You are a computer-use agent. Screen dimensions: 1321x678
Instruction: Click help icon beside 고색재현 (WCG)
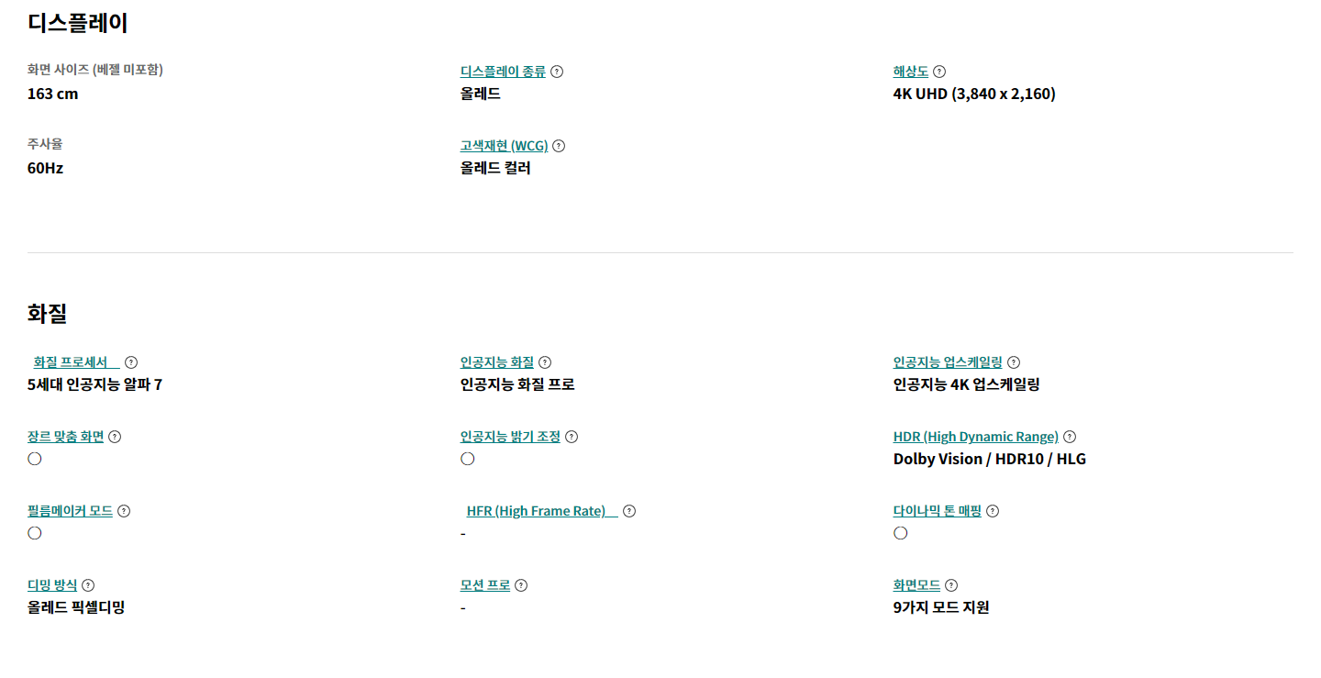pyautogui.click(x=559, y=146)
